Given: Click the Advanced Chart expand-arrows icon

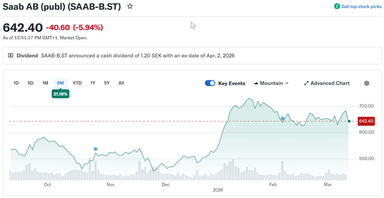Looking at the screenshot, I should (306, 83).
